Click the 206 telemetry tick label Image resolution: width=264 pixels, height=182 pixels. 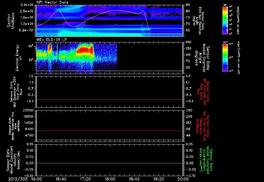coord(189,116)
